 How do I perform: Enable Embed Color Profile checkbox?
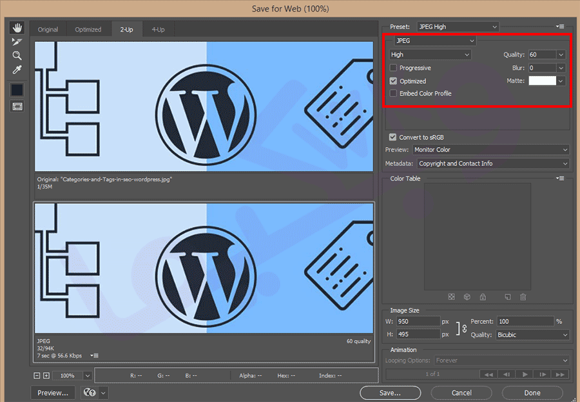pyautogui.click(x=393, y=94)
